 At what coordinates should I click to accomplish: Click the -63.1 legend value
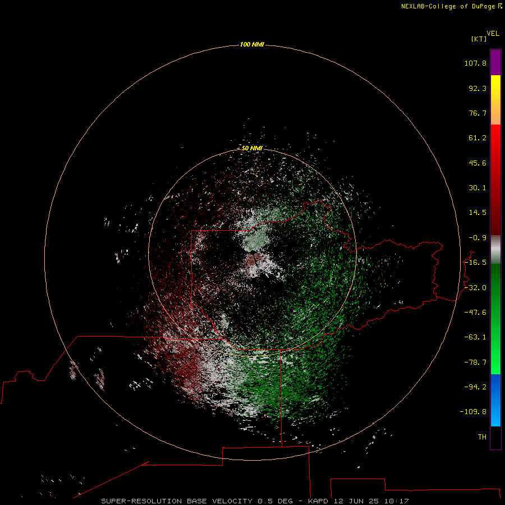tap(475, 337)
